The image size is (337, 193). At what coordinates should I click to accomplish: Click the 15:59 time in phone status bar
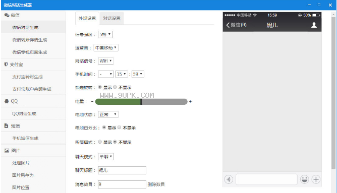tap(272, 15)
